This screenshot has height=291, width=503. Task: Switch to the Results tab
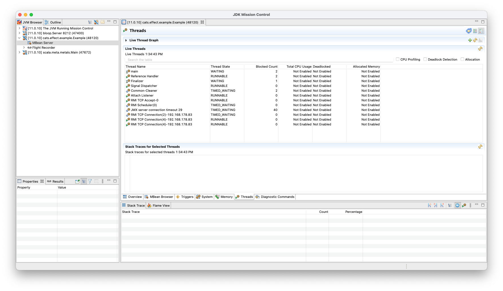(55, 181)
